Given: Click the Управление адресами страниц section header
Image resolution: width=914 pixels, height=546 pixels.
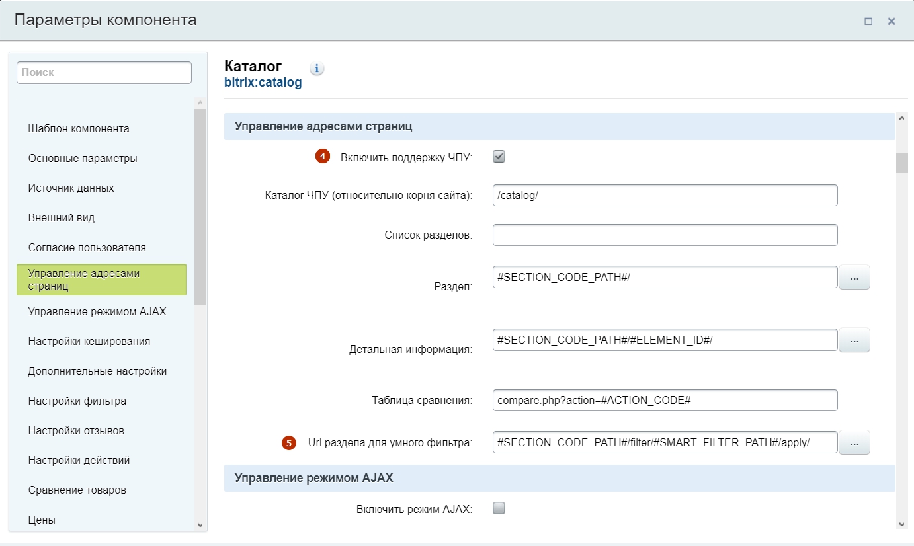Looking at the screenshot, I should (560, 126).
